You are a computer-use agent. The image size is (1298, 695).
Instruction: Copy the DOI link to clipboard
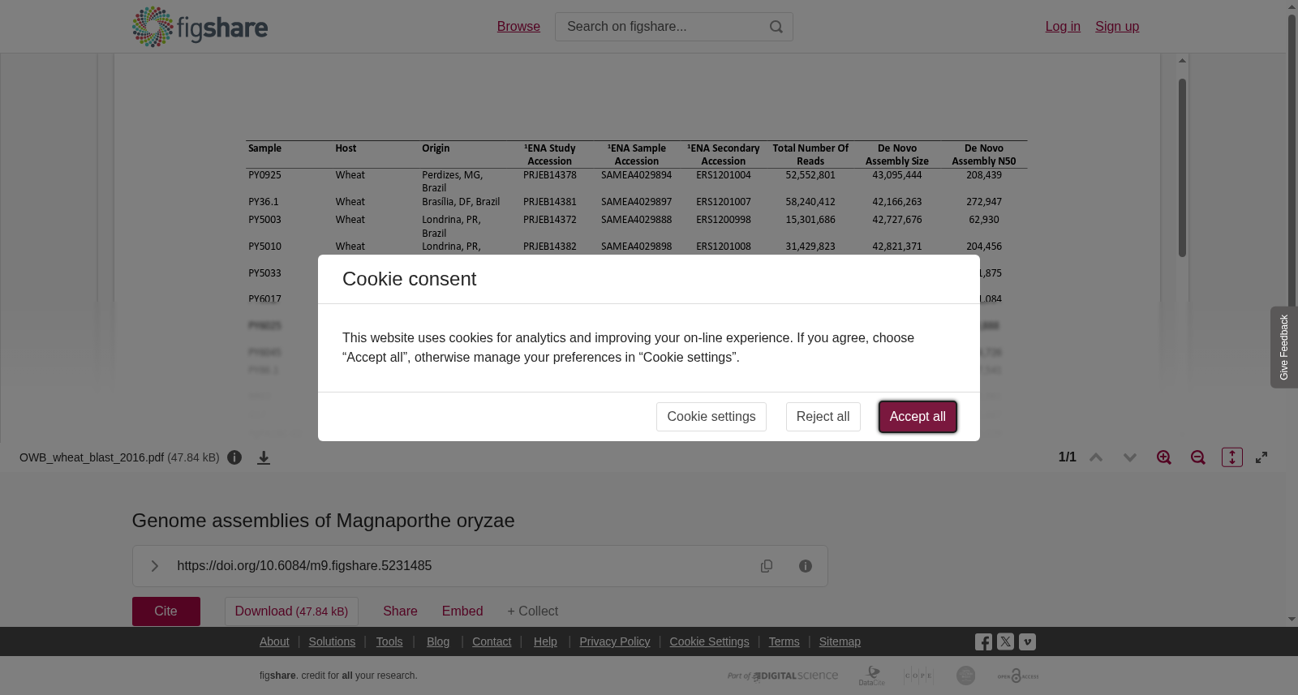pos(767,566)
